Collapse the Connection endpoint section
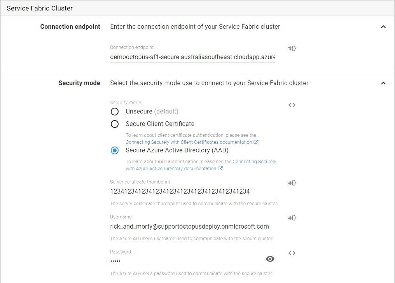The width and height of the screenshot is (395, 283). click(383, 27)
